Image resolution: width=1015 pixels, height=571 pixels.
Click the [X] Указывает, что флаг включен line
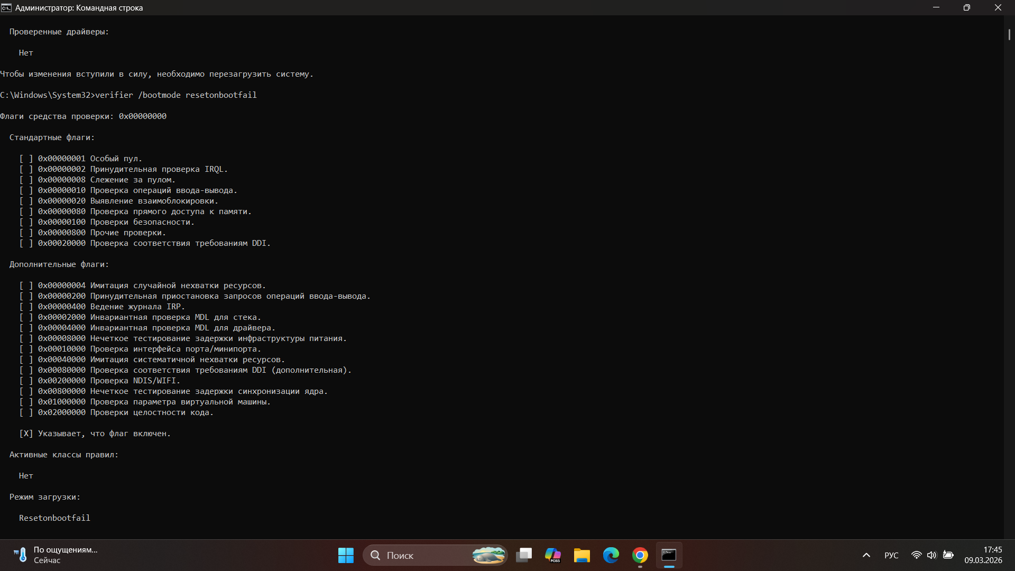pyautogui.click(x=95, y=434)
